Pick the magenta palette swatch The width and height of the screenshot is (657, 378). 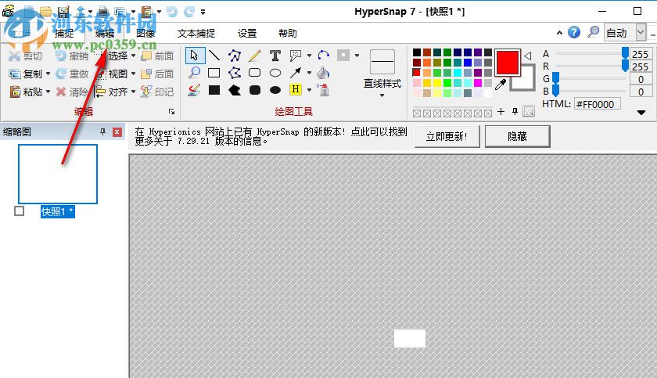[478, 83]
